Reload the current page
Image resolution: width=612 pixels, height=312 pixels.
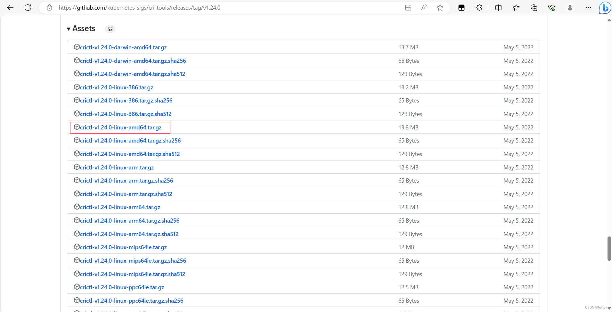tap(28, 8)
